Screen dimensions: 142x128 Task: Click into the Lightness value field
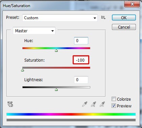pyautogui.click(x=81, y=80)
